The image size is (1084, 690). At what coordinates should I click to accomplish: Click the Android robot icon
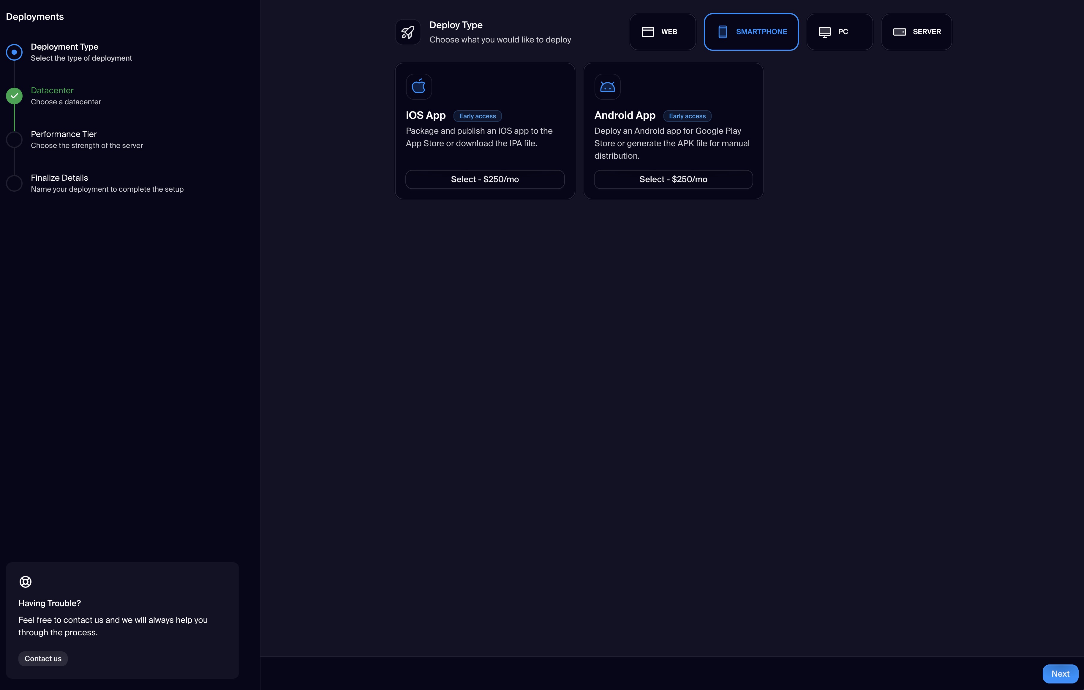coord(607,86)
